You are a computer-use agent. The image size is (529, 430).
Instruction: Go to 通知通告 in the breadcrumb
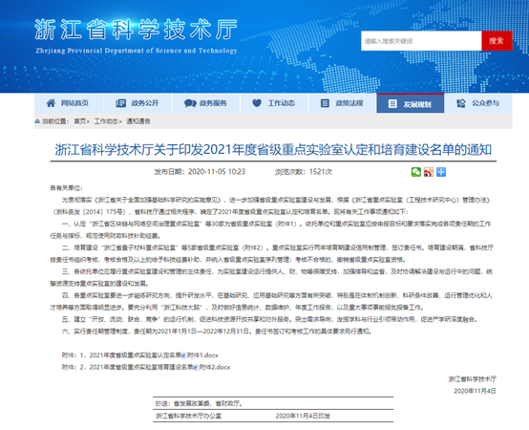click(138, 121)
